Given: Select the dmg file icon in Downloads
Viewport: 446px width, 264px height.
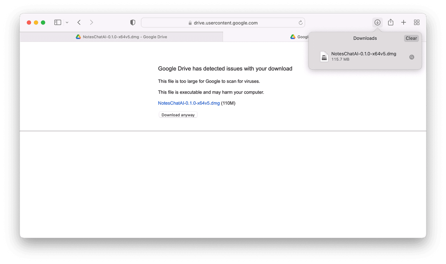Looking at the screenshot, I should click(324, 57).
